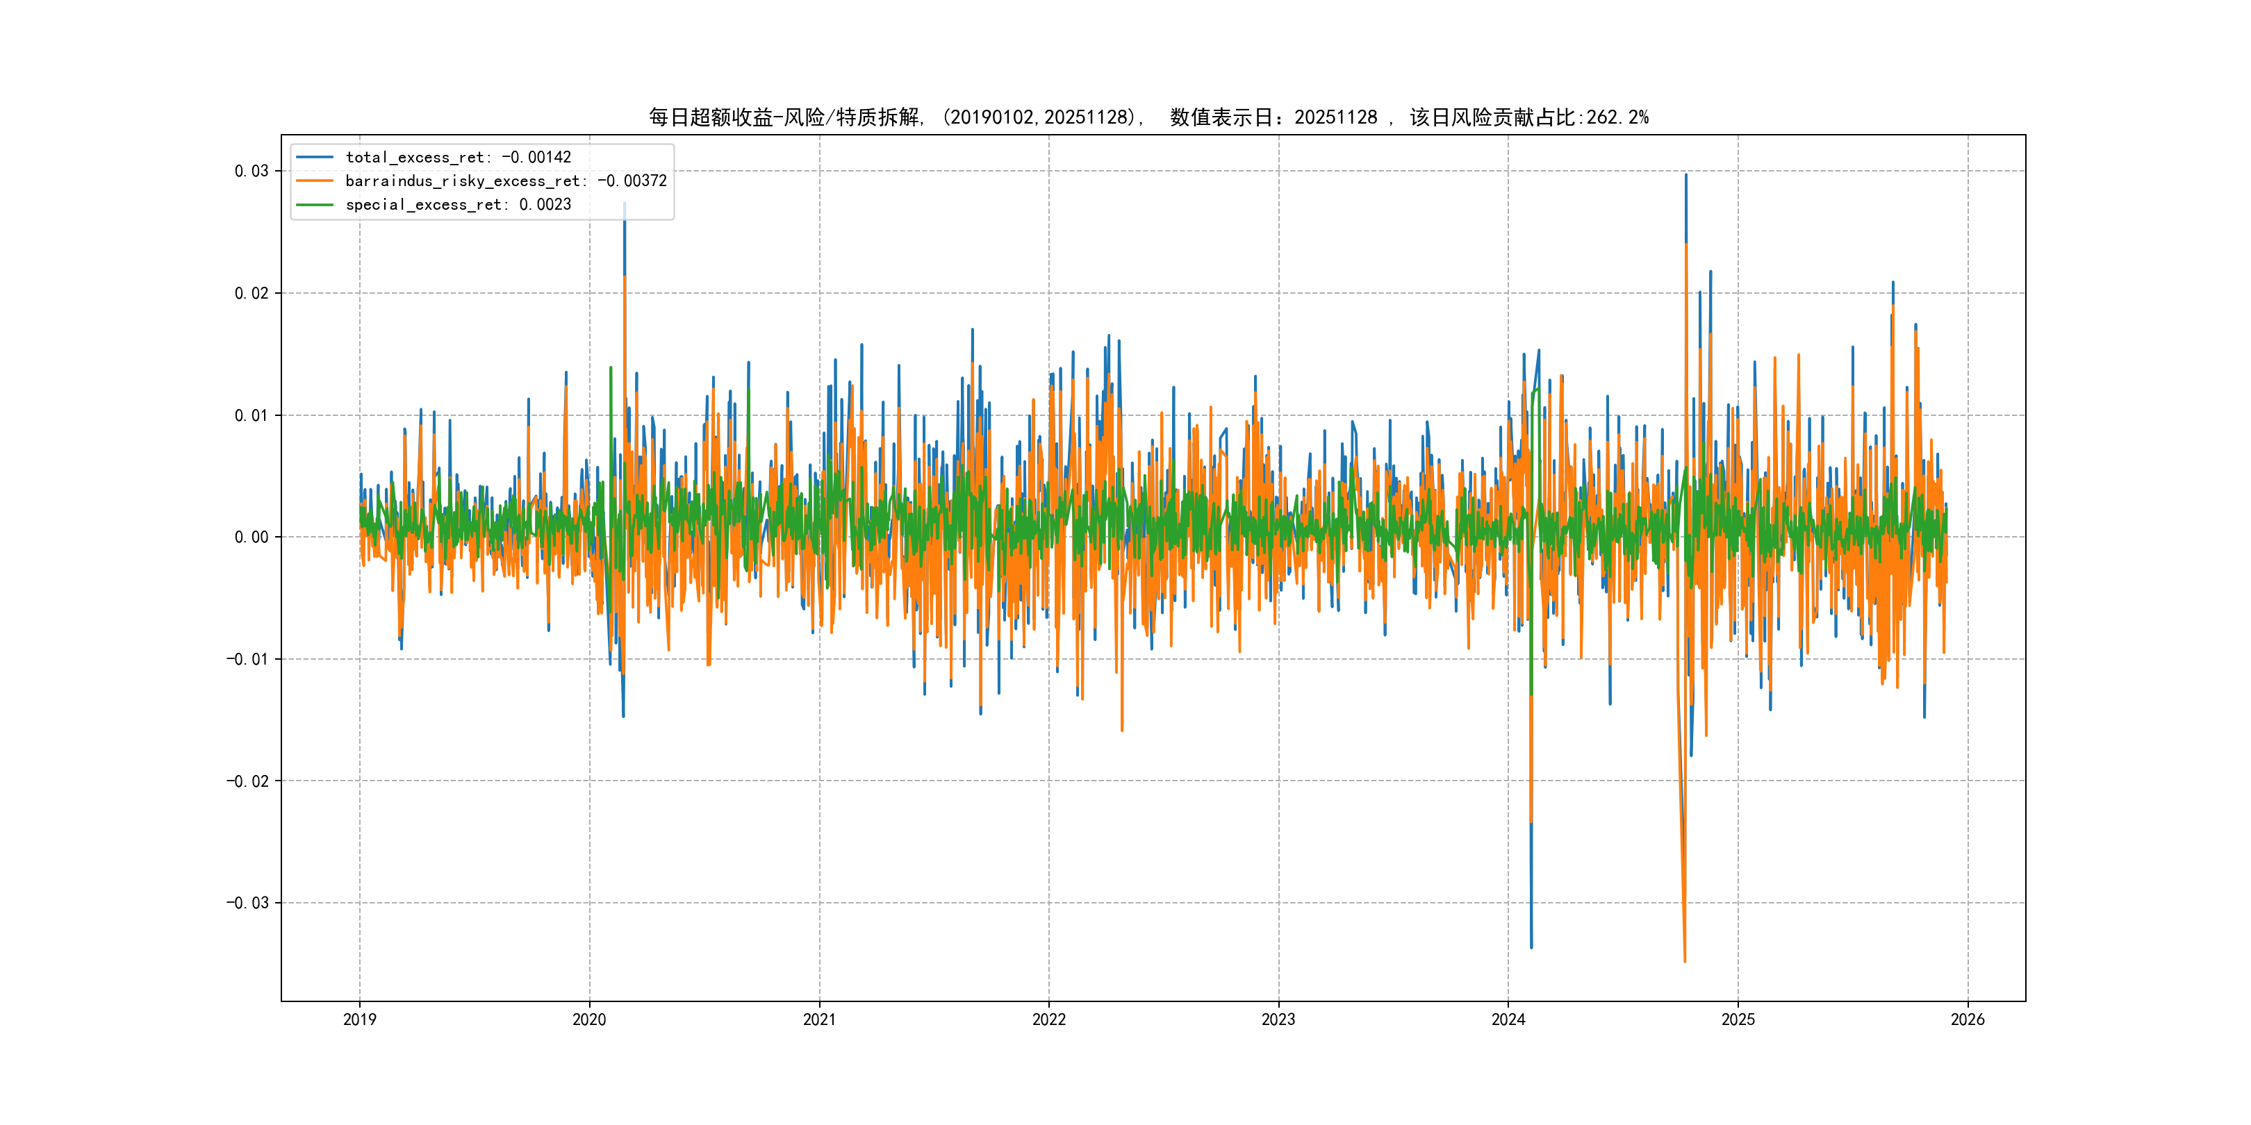Click the 2020 x-axis tick label
The width and height of the screenshot is (2251, 1125).
coord(589,1019)
